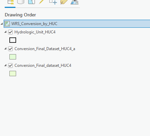Image resolution: width=150 pixels, height=136 pixels.
Task: Open hollow black outline symbol swatch
Action: [13, 40]
